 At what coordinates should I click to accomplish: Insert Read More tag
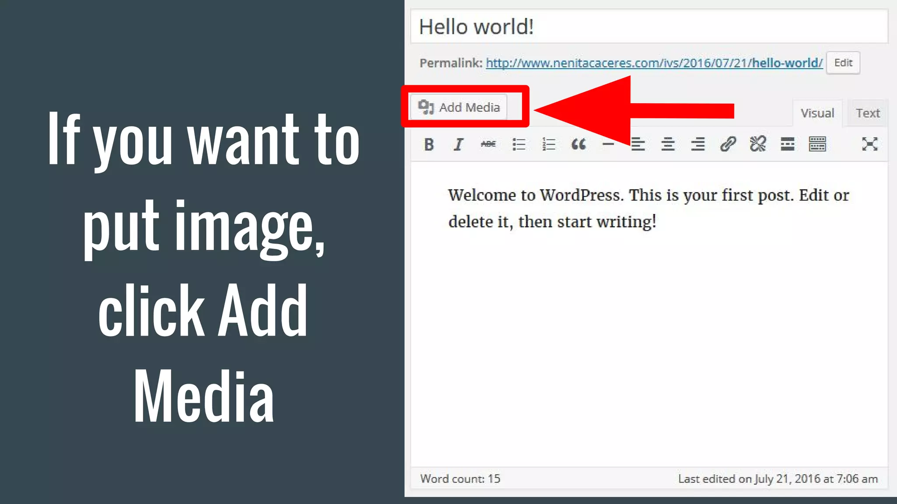point(788,144)
